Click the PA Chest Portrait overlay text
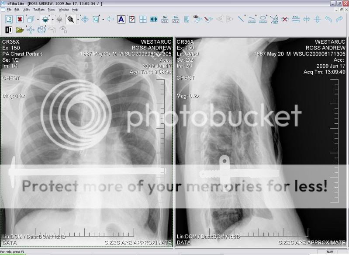Screen dimensions: 349x255 pyautogui.click(x=22, y=54)
